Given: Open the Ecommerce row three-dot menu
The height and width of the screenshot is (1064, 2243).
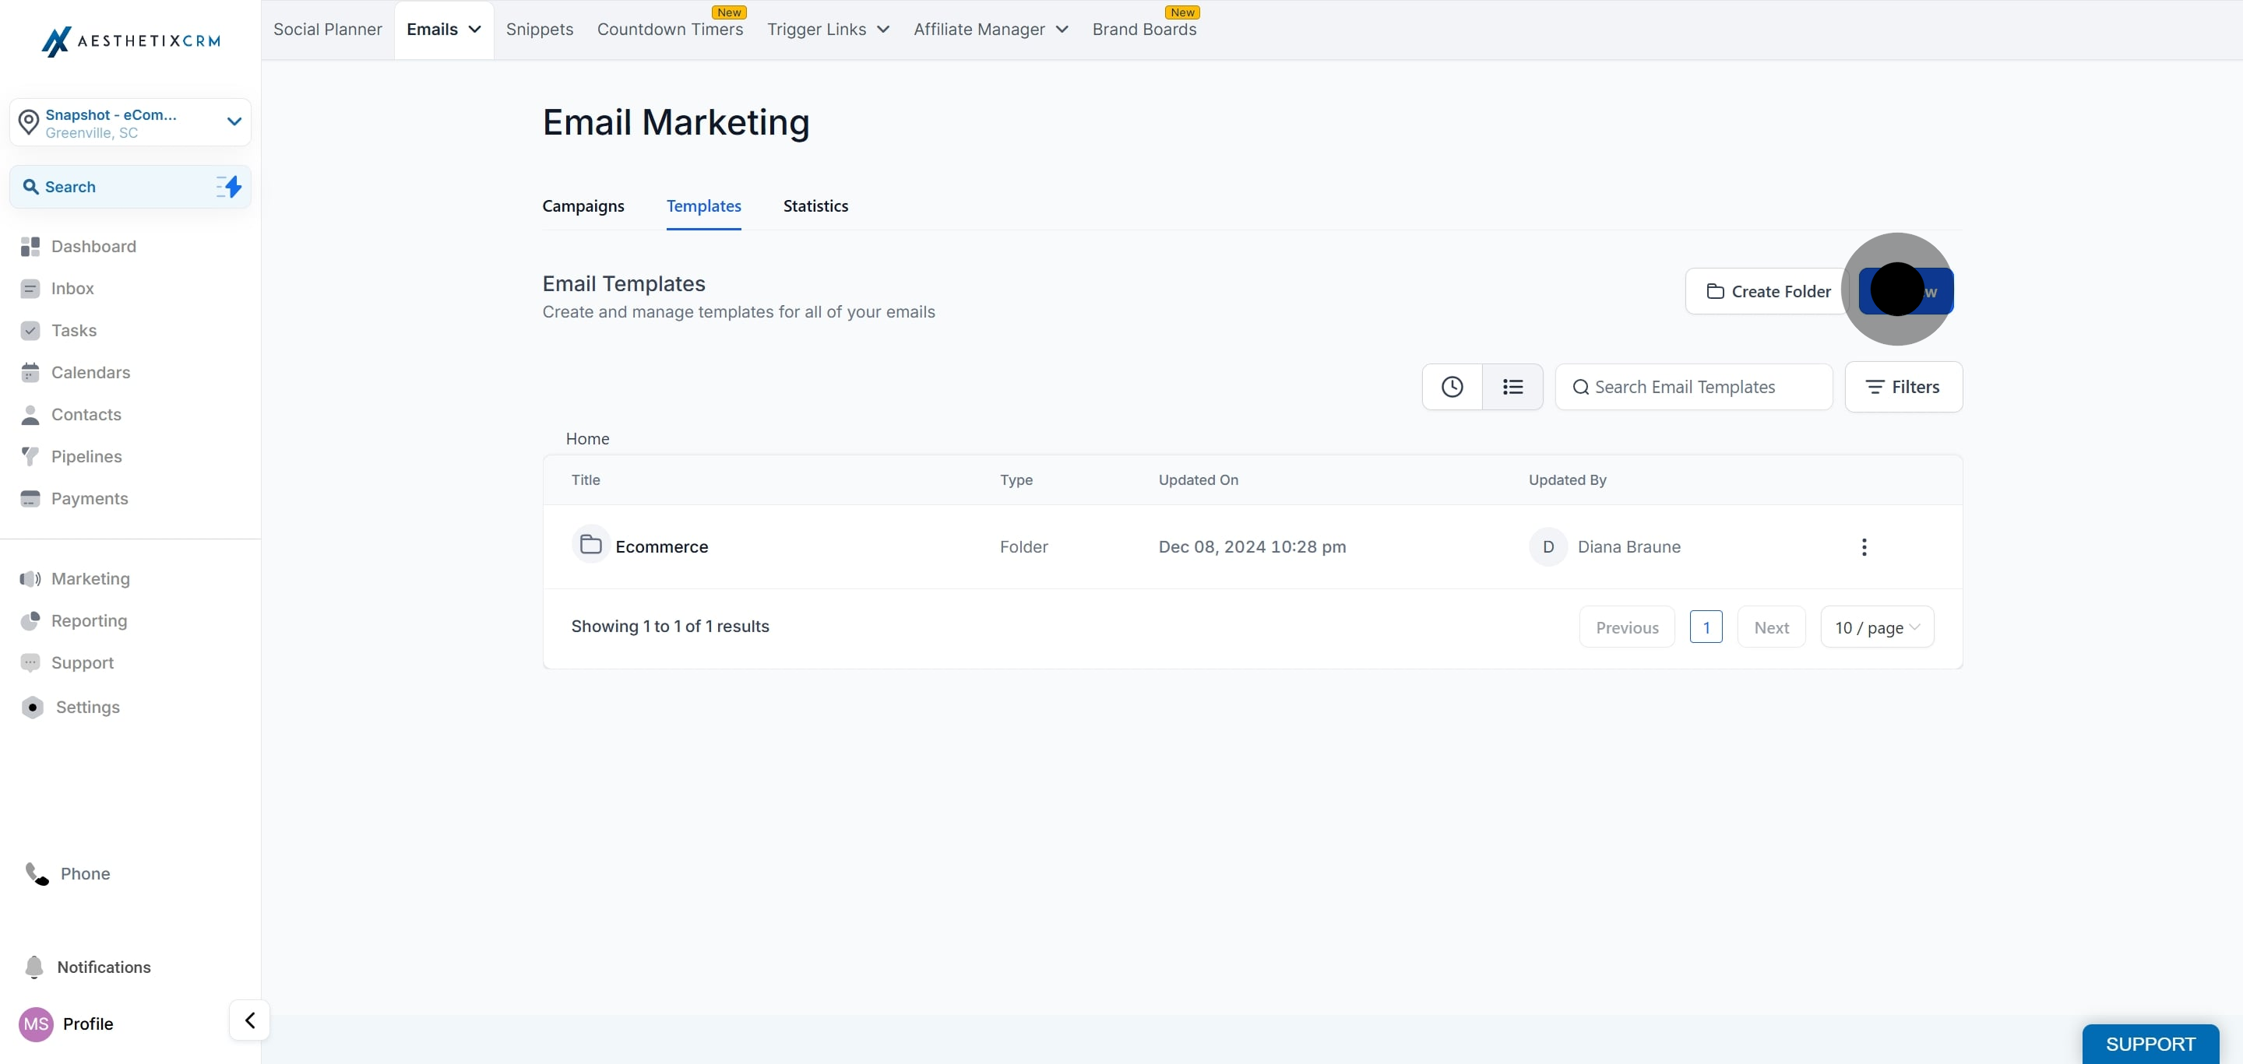Looking at the screenshot, I should click(1864, 547).
